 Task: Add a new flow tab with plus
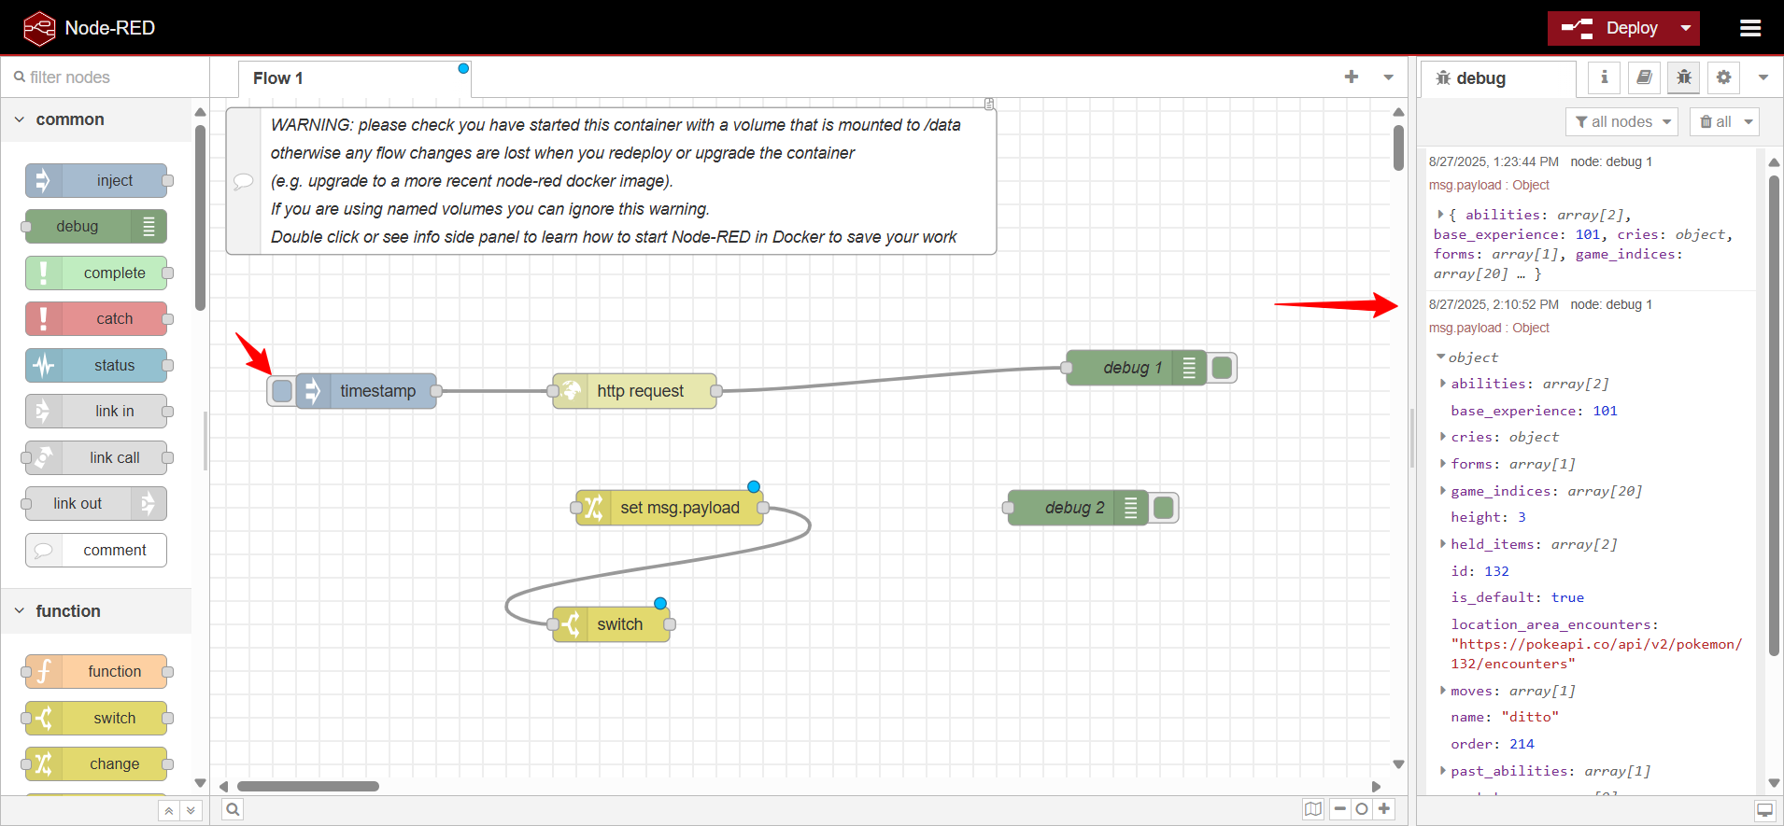[1352, 77]
